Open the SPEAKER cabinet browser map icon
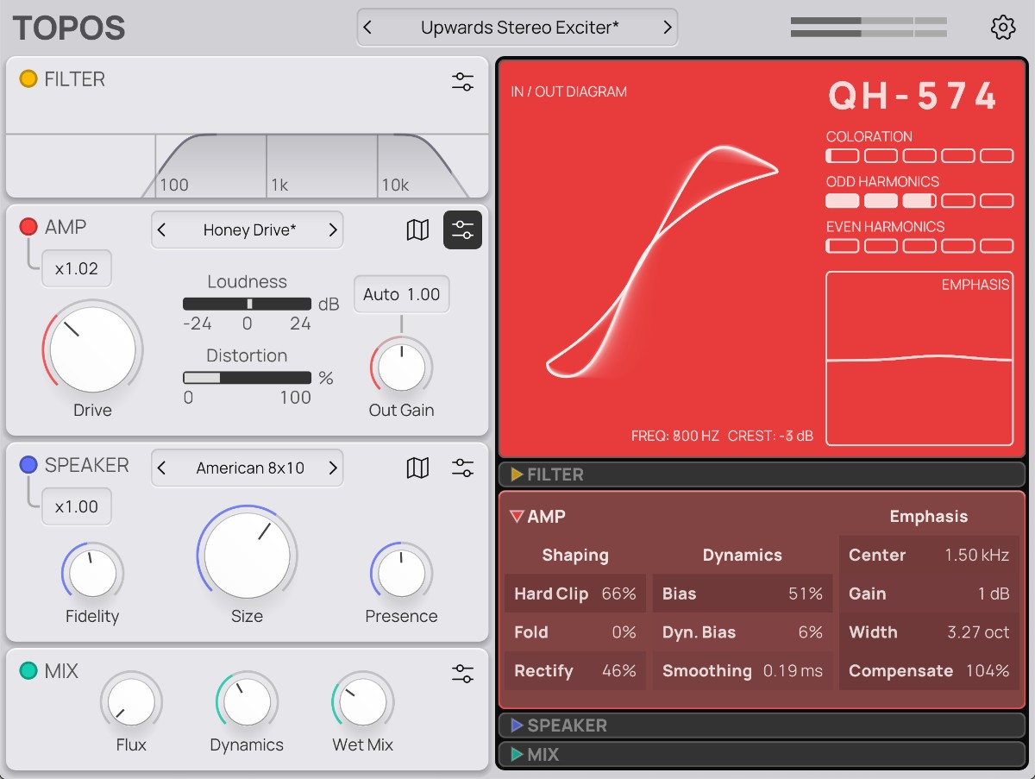The image size is (1035, 779). coord(417,468)
